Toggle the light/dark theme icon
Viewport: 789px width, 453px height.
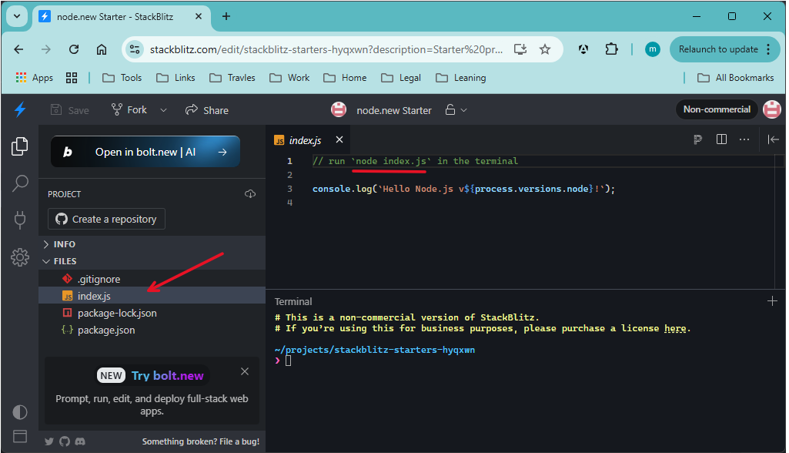coord(19,412)
